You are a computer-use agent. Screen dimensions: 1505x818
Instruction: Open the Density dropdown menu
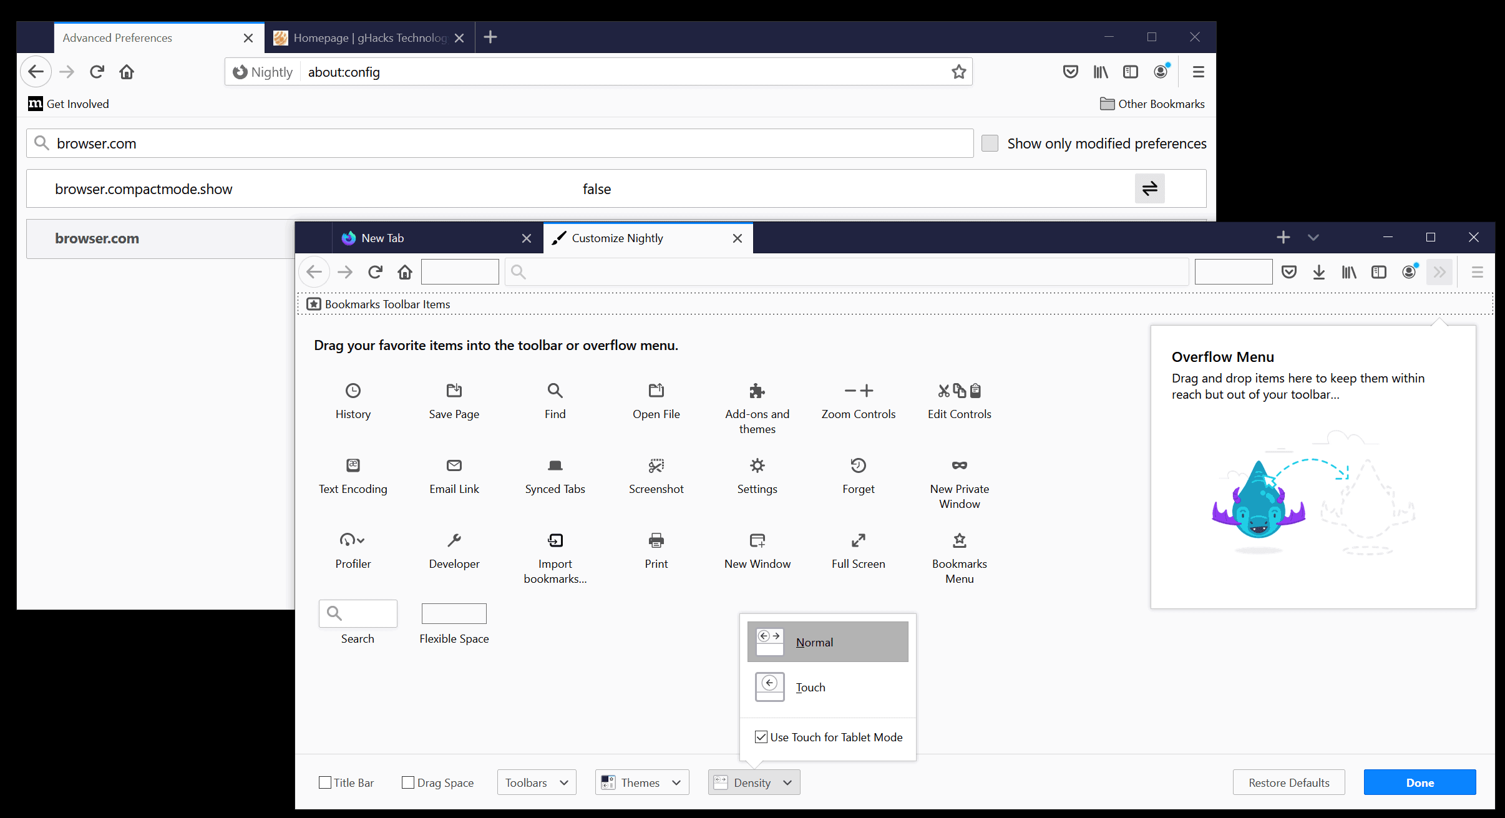pos(754,782)
